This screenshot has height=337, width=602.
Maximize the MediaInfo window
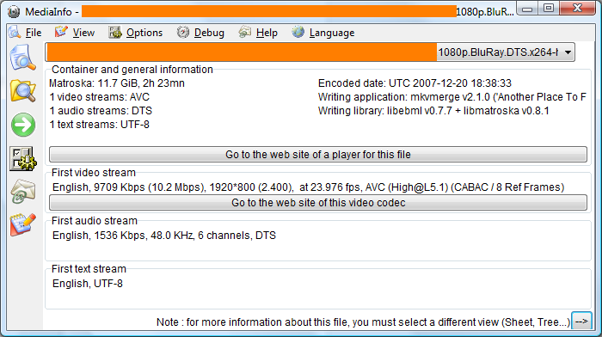(x=549, y=9)
